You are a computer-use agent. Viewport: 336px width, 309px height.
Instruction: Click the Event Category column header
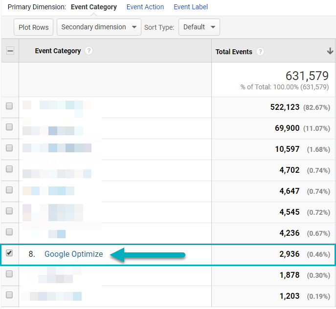coord(58,51)
